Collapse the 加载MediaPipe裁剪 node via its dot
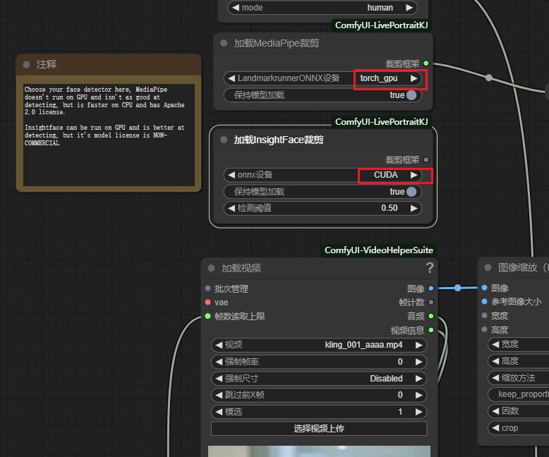549x457 pixels. click(x=224, y=43)
